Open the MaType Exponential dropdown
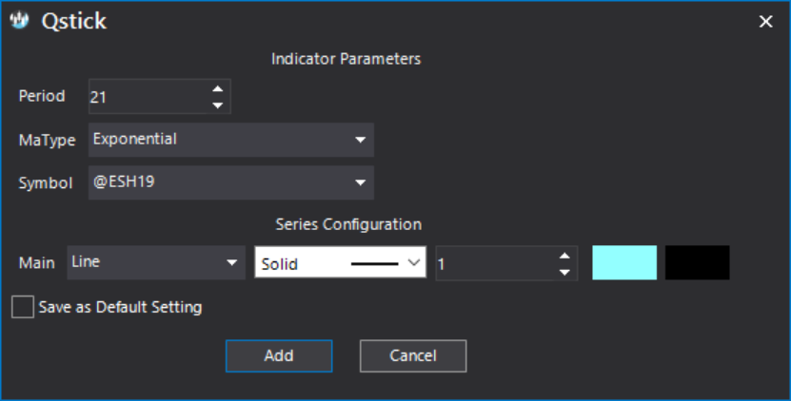 (x=231, y=140)
